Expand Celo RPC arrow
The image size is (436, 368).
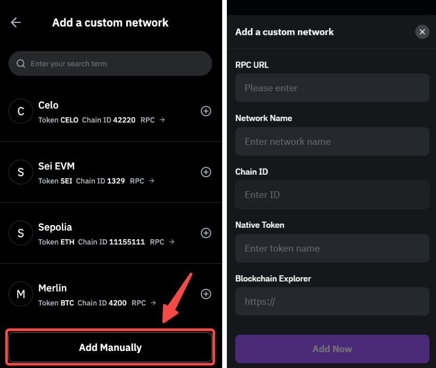coord(162,120)
